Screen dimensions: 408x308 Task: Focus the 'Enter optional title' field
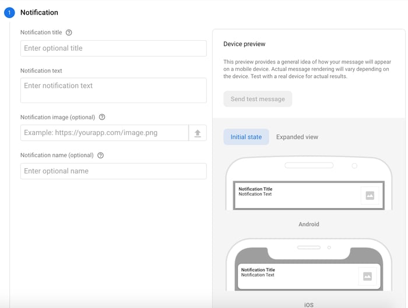pyautogui.click(x=113, y=48)
